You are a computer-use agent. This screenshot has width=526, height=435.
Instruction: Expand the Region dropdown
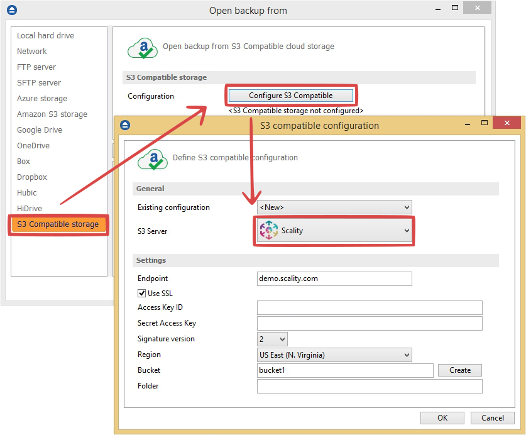pyautogui.click(x=334, y=355)
